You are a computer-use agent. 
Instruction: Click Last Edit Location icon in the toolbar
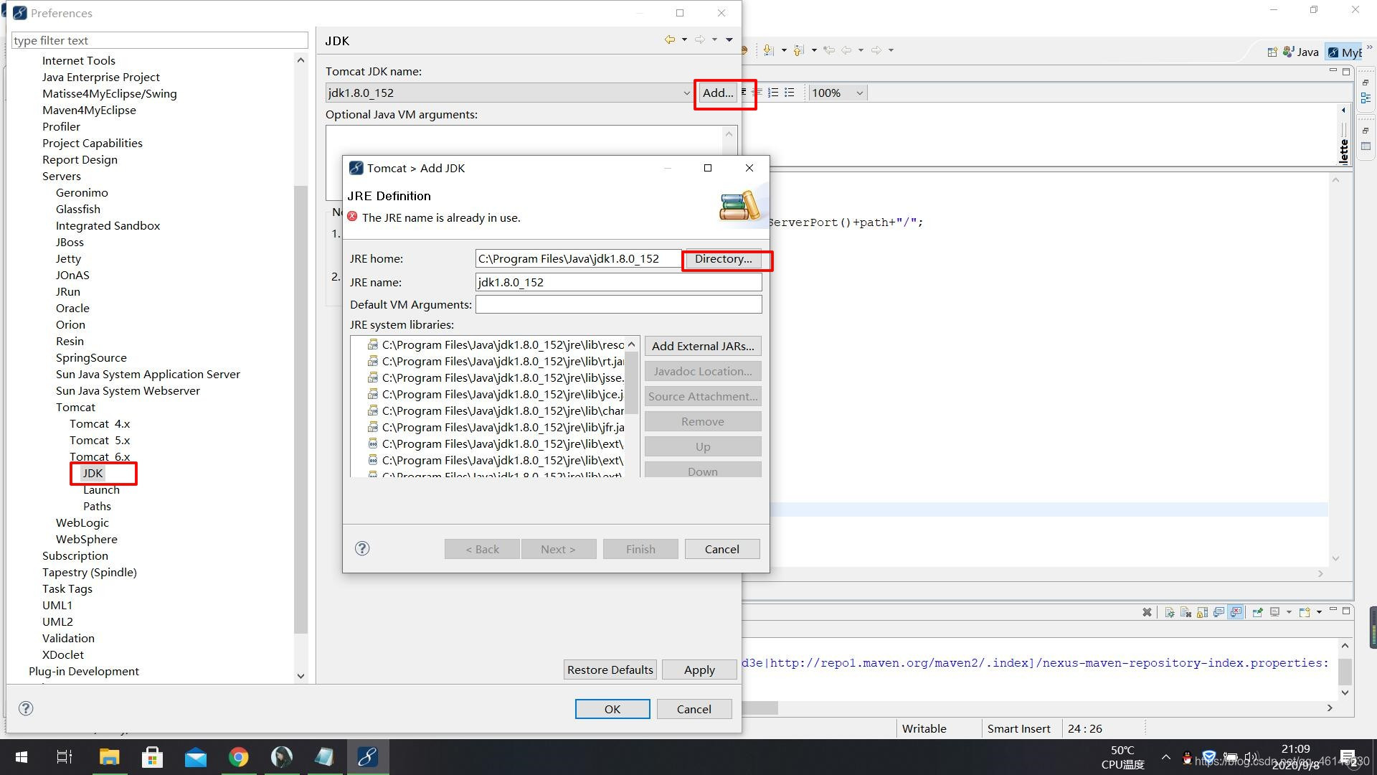(829, 50)
